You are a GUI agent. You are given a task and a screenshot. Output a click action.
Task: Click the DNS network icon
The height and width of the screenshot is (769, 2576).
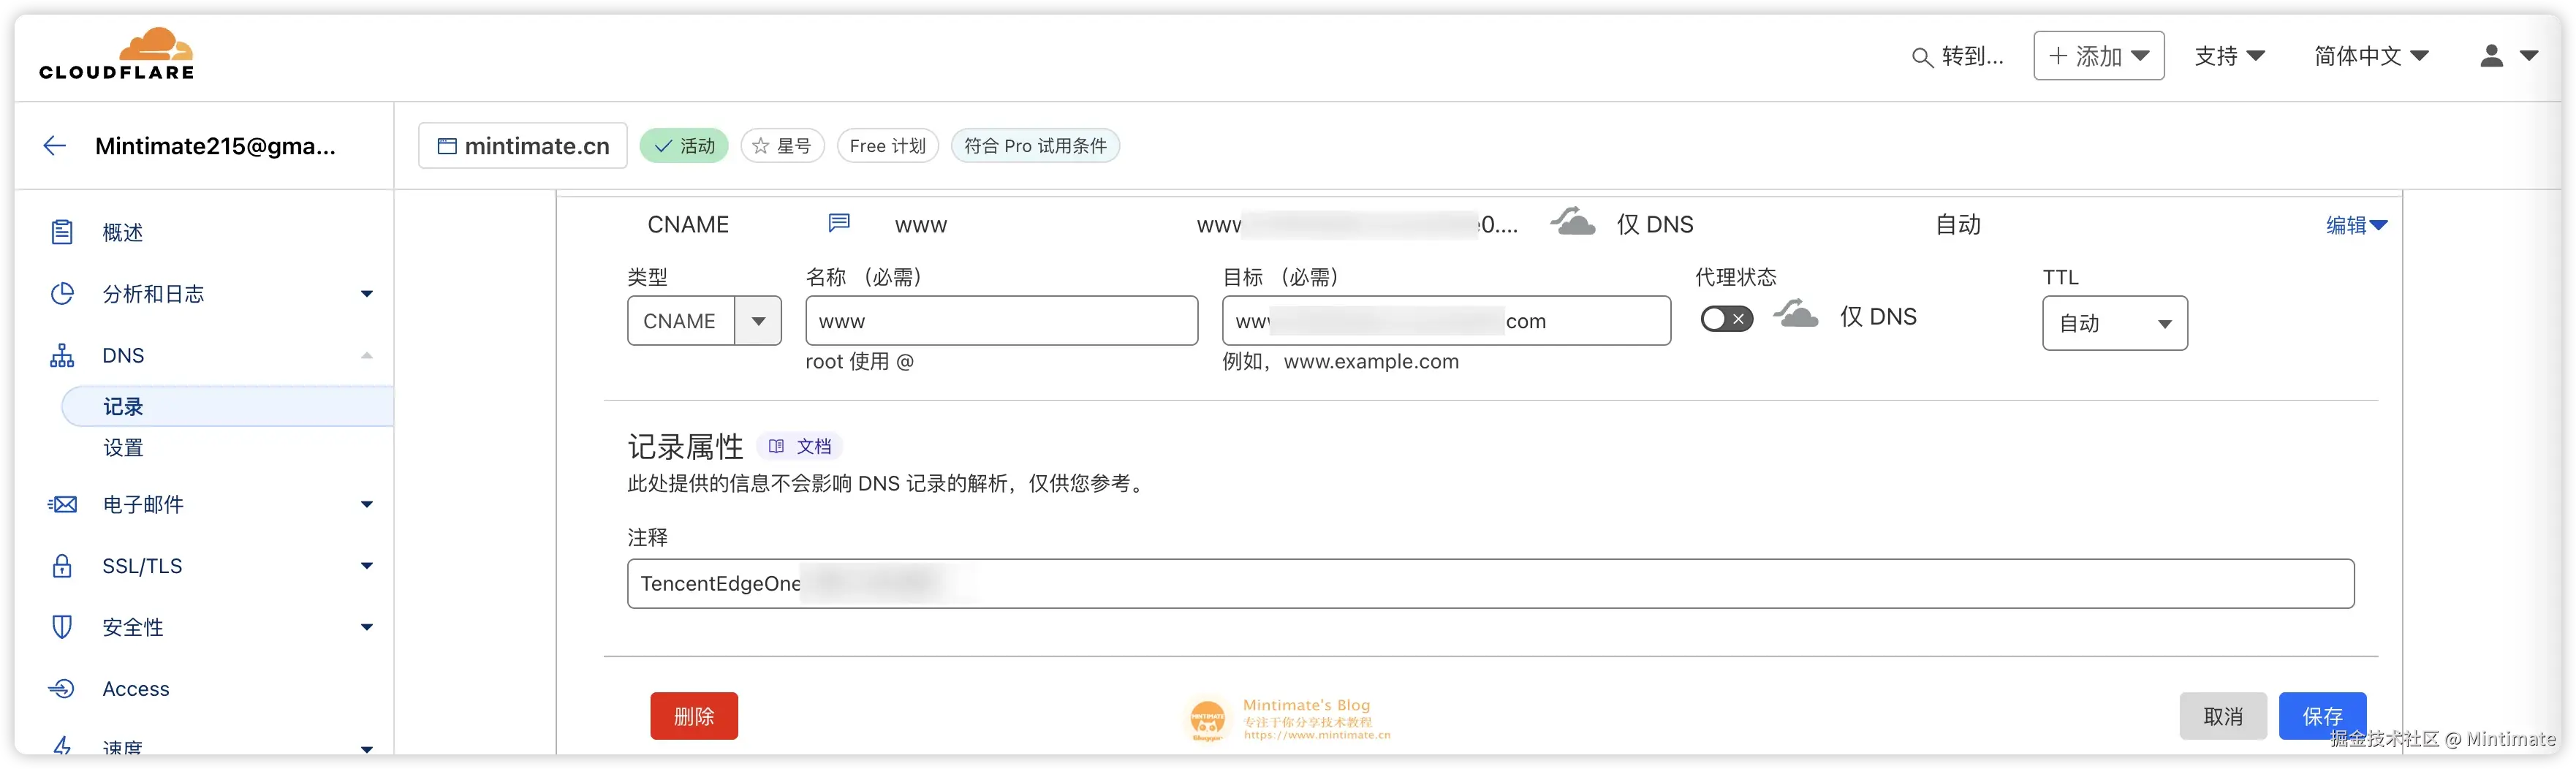62,355
